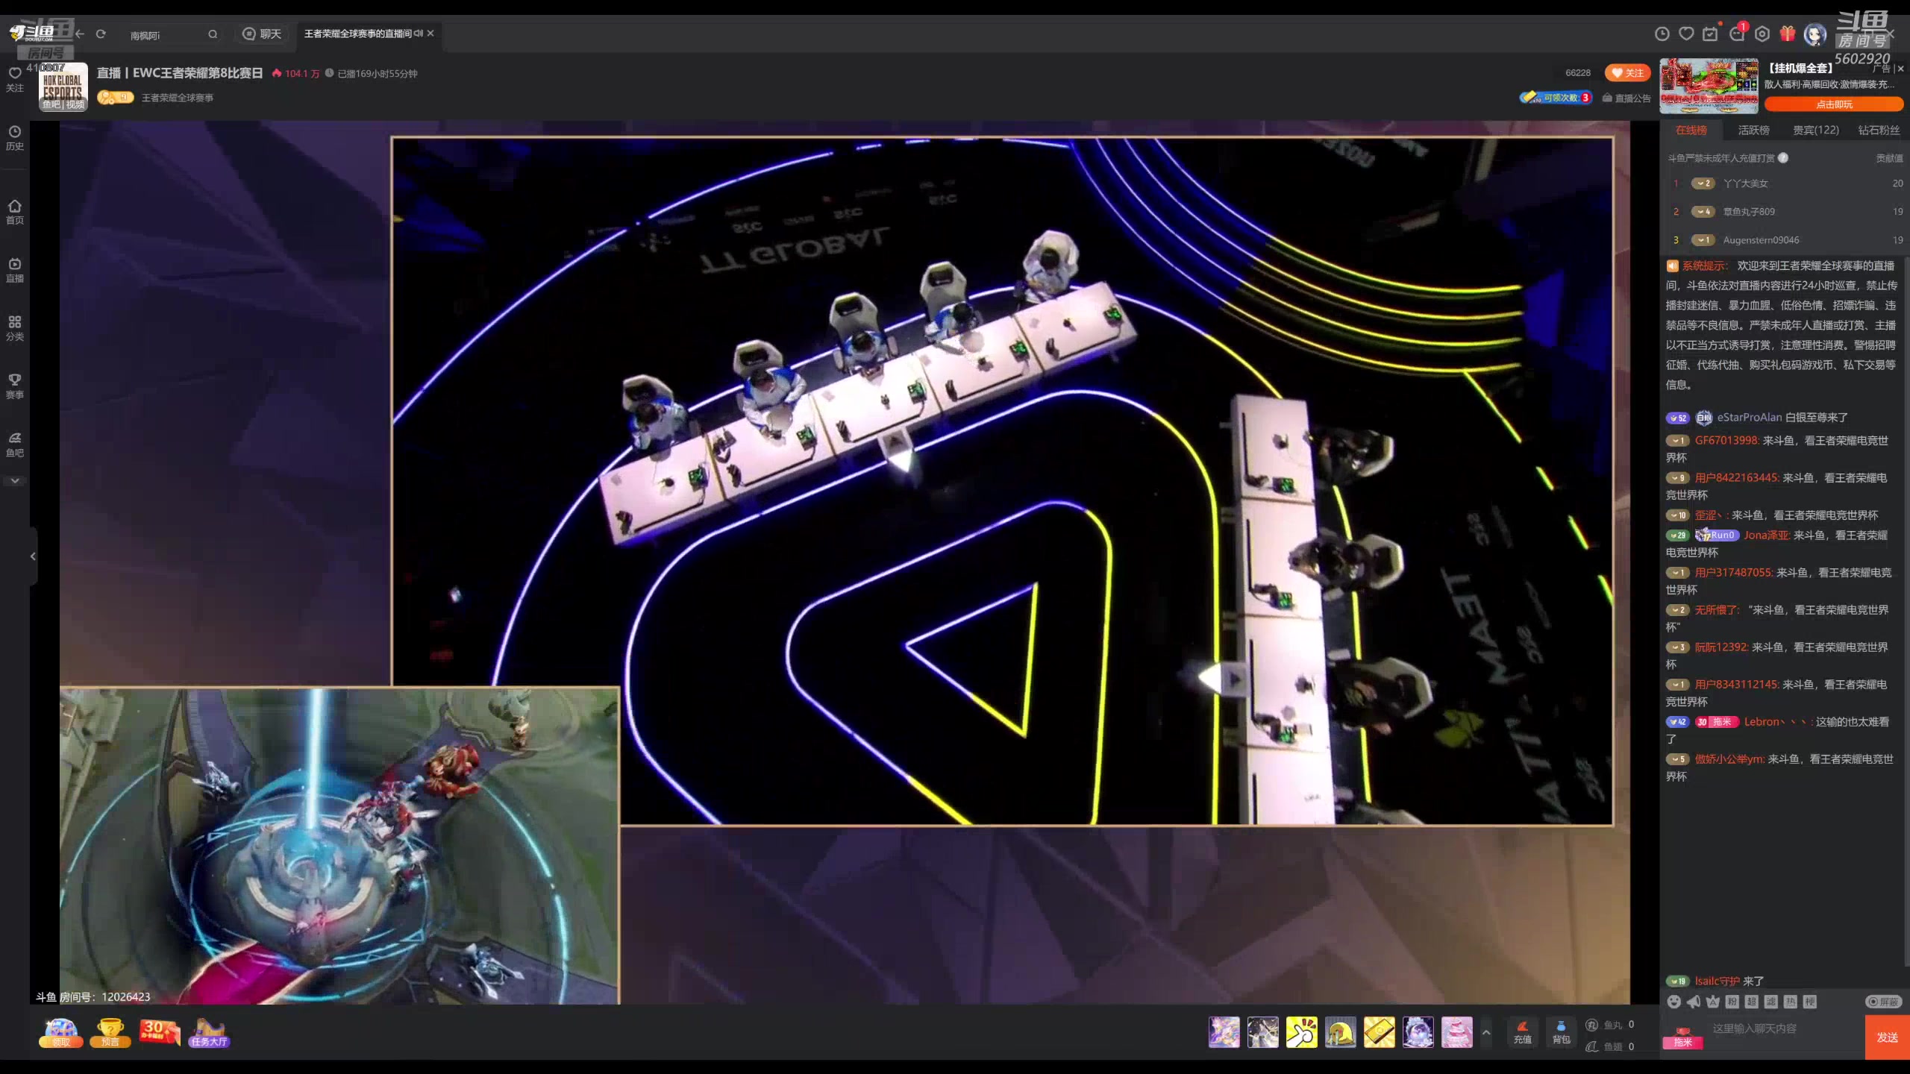Mute the live room tab speaker icon
The width and height of the screenshot is (1910, 1074).
click(419, 34)
